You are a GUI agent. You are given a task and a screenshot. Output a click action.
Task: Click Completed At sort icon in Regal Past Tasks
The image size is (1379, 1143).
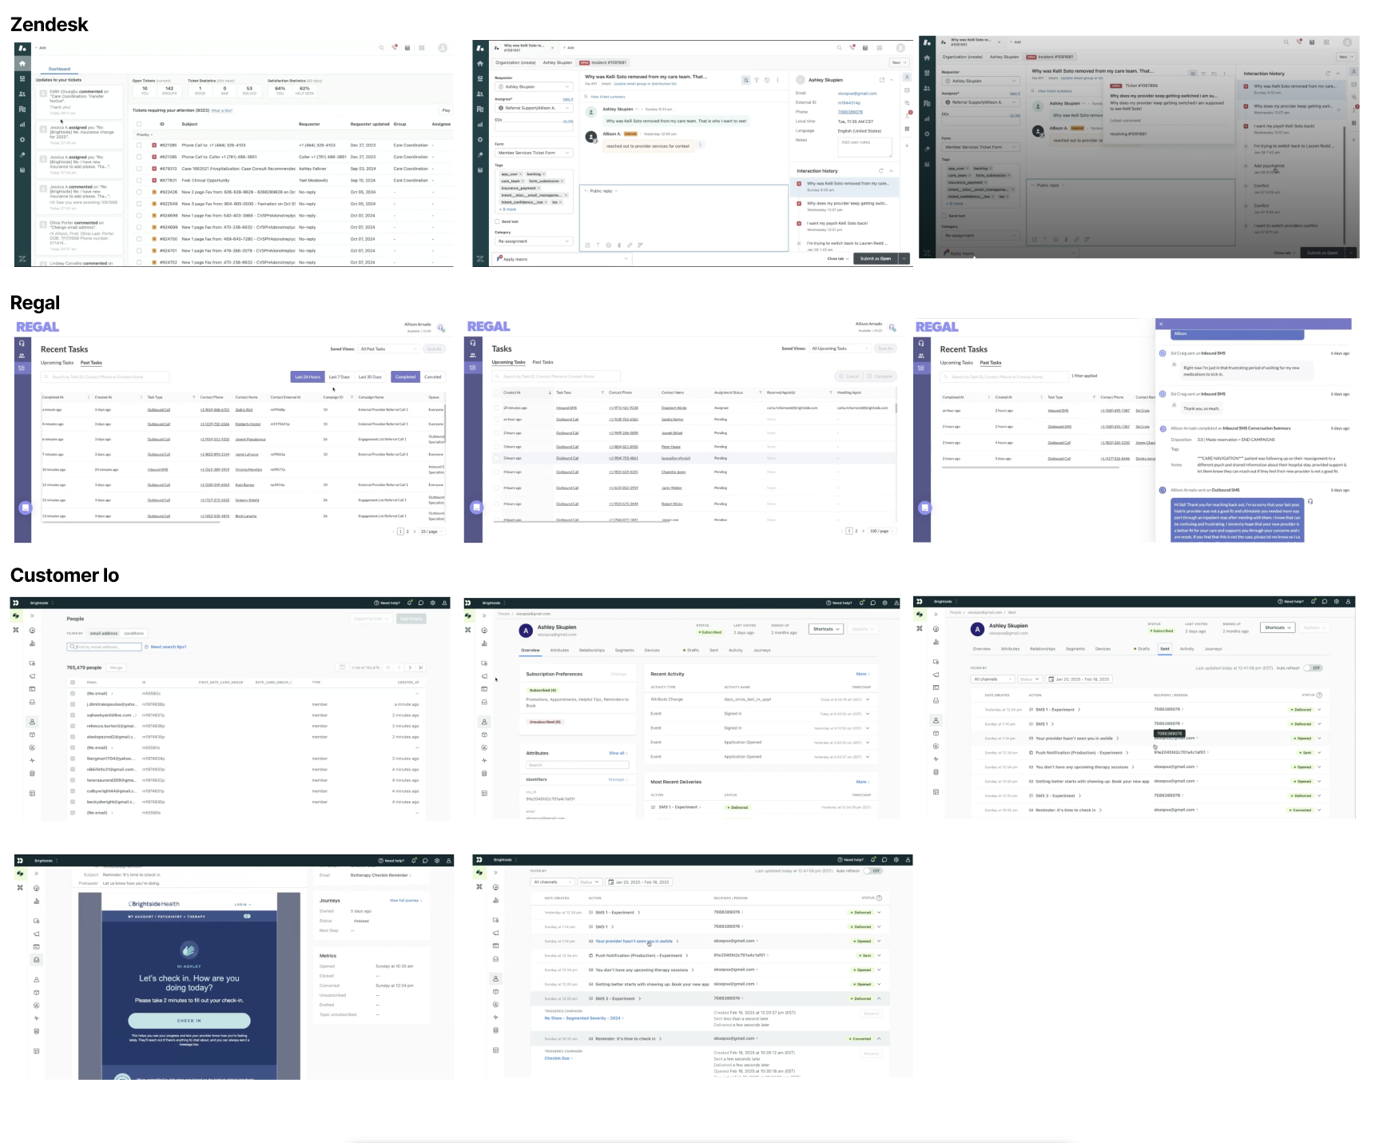(87, 397)
